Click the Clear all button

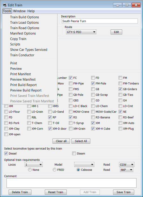(61, 141)
